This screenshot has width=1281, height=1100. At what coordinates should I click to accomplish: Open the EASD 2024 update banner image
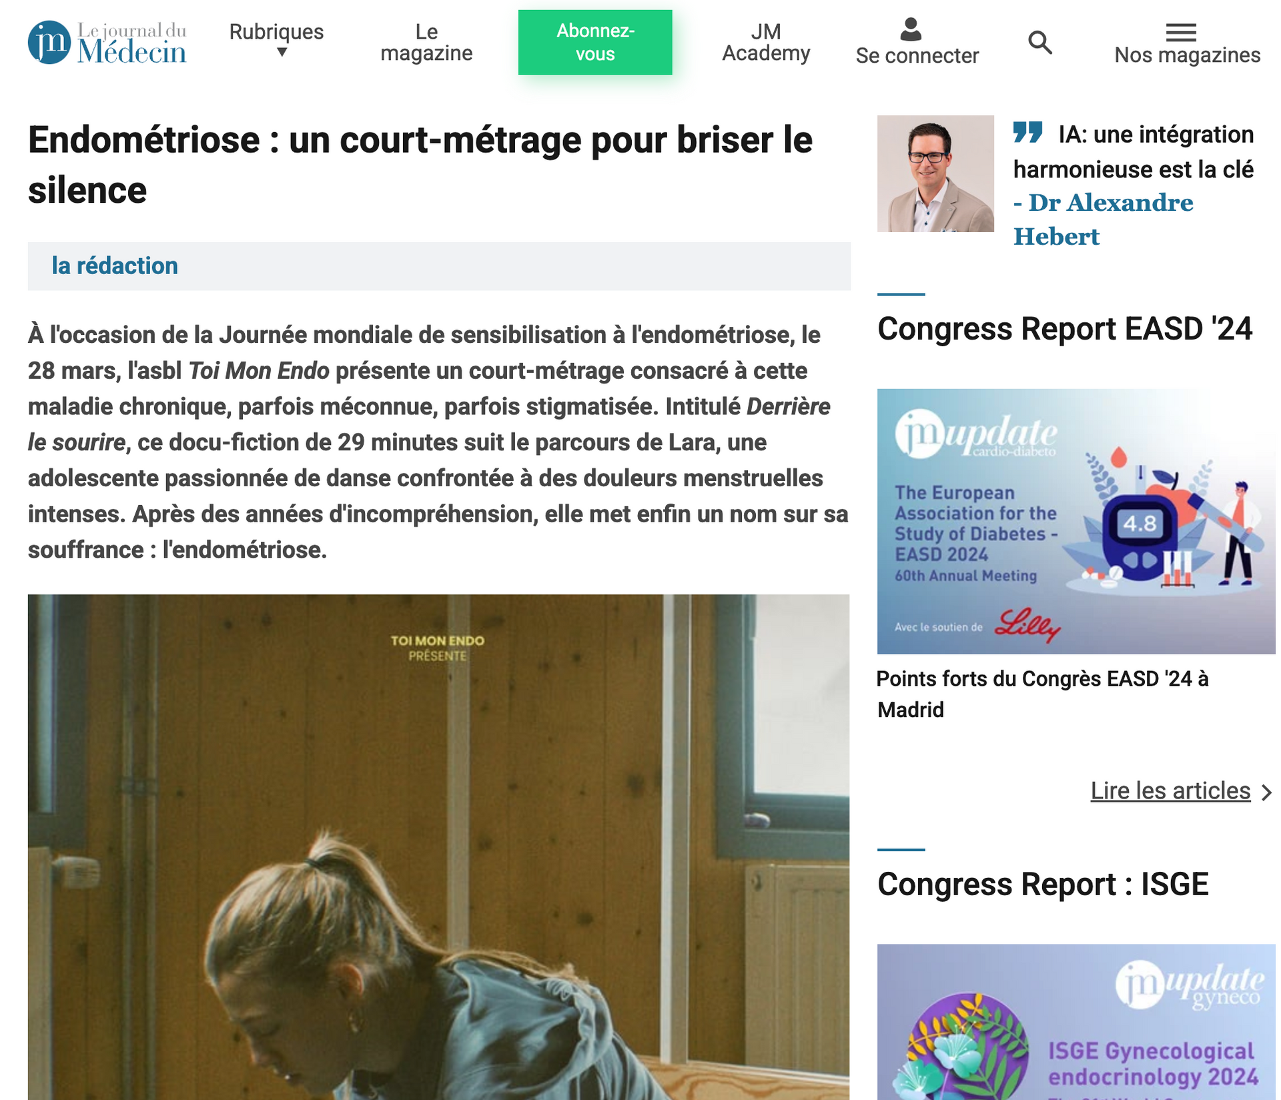(1076, 521)
